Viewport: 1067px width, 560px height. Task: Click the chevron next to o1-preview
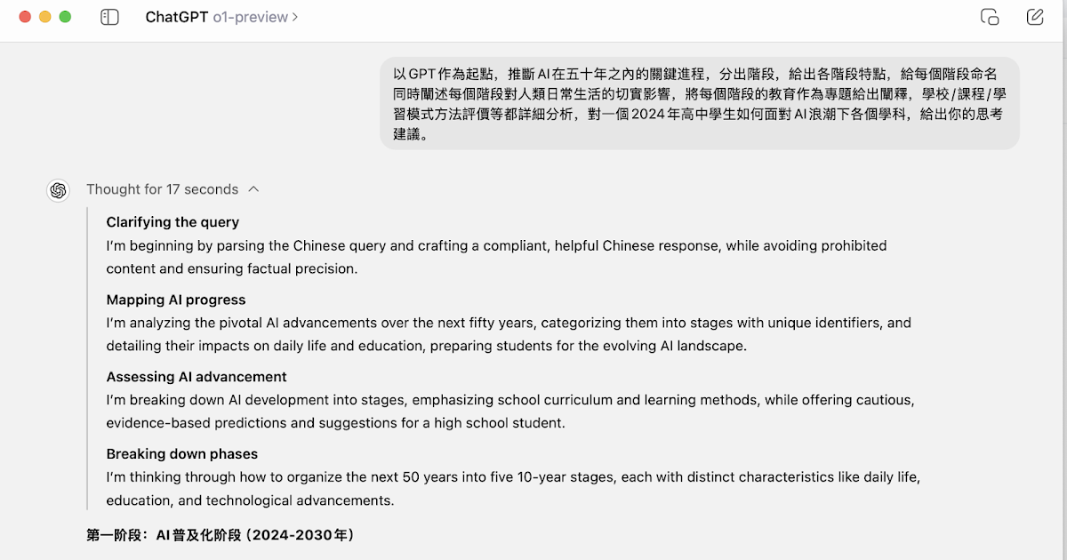coord(295,17)
